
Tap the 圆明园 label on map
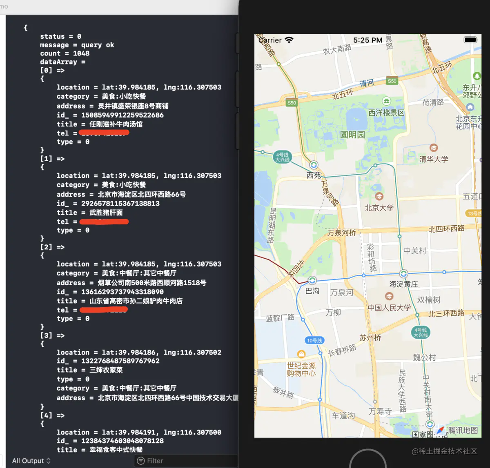[352, 135]
